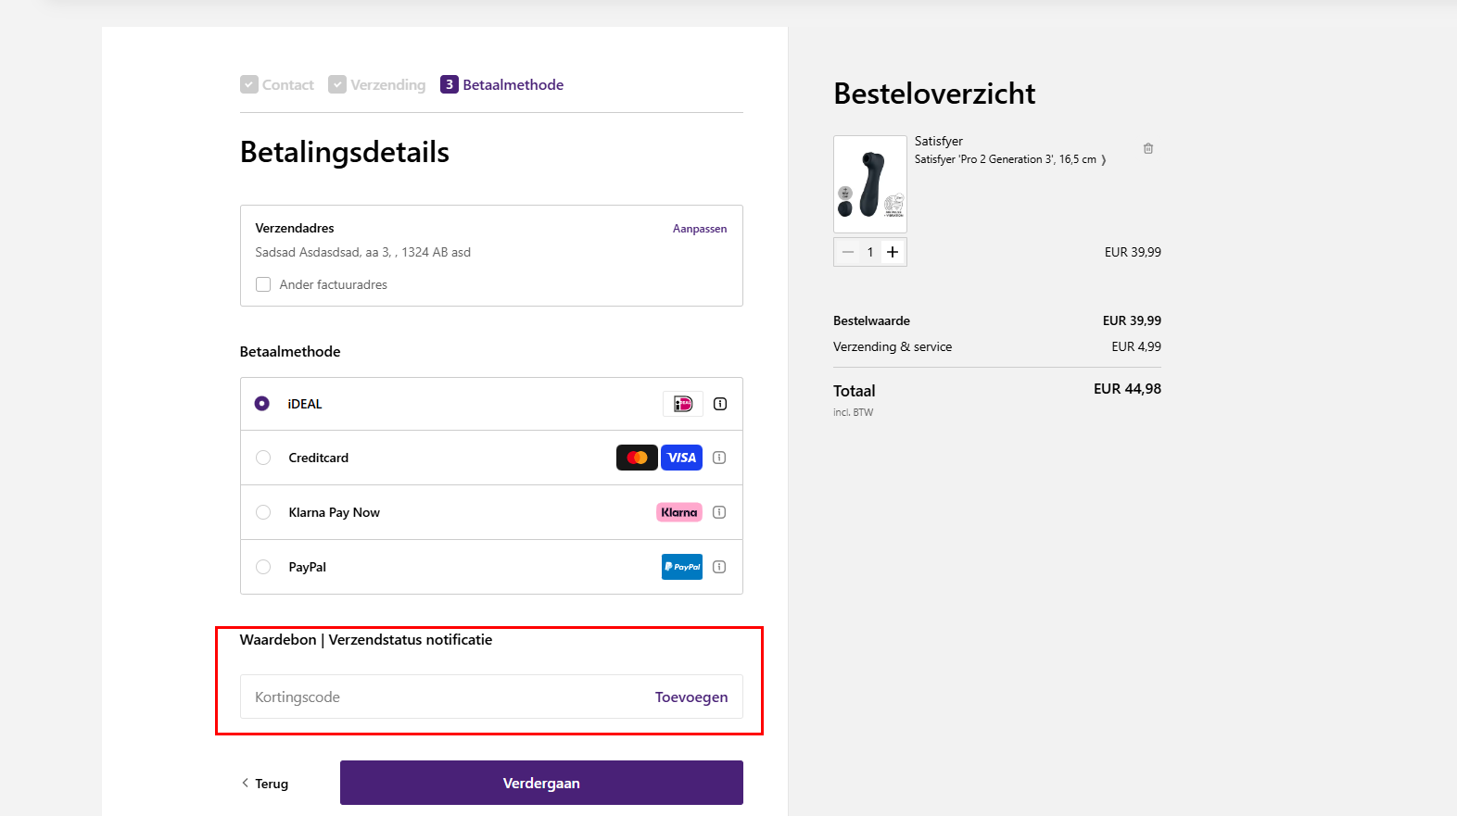The image size is (1457, 816).
Task: Click Aanpassen to edit shipping address
Action: tap(700, 229)
